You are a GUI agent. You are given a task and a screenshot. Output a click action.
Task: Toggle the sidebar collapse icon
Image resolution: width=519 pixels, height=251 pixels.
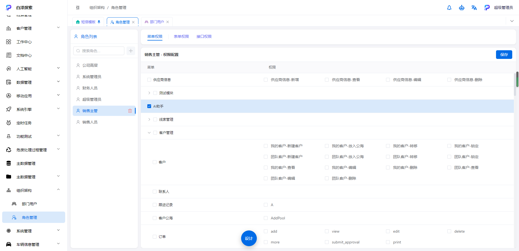pos(78,8)
